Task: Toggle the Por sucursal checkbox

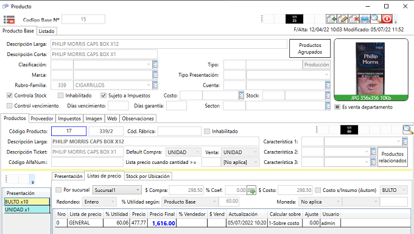Action: tap(58, 190)
